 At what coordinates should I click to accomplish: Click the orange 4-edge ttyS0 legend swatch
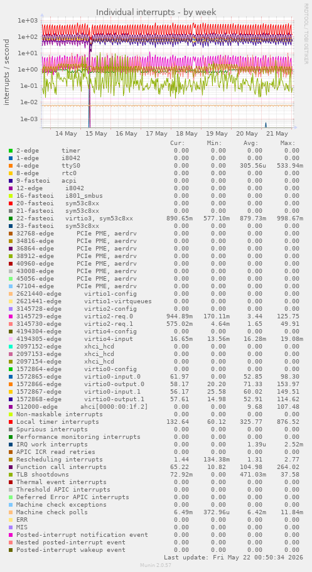[x=11, y=166]
